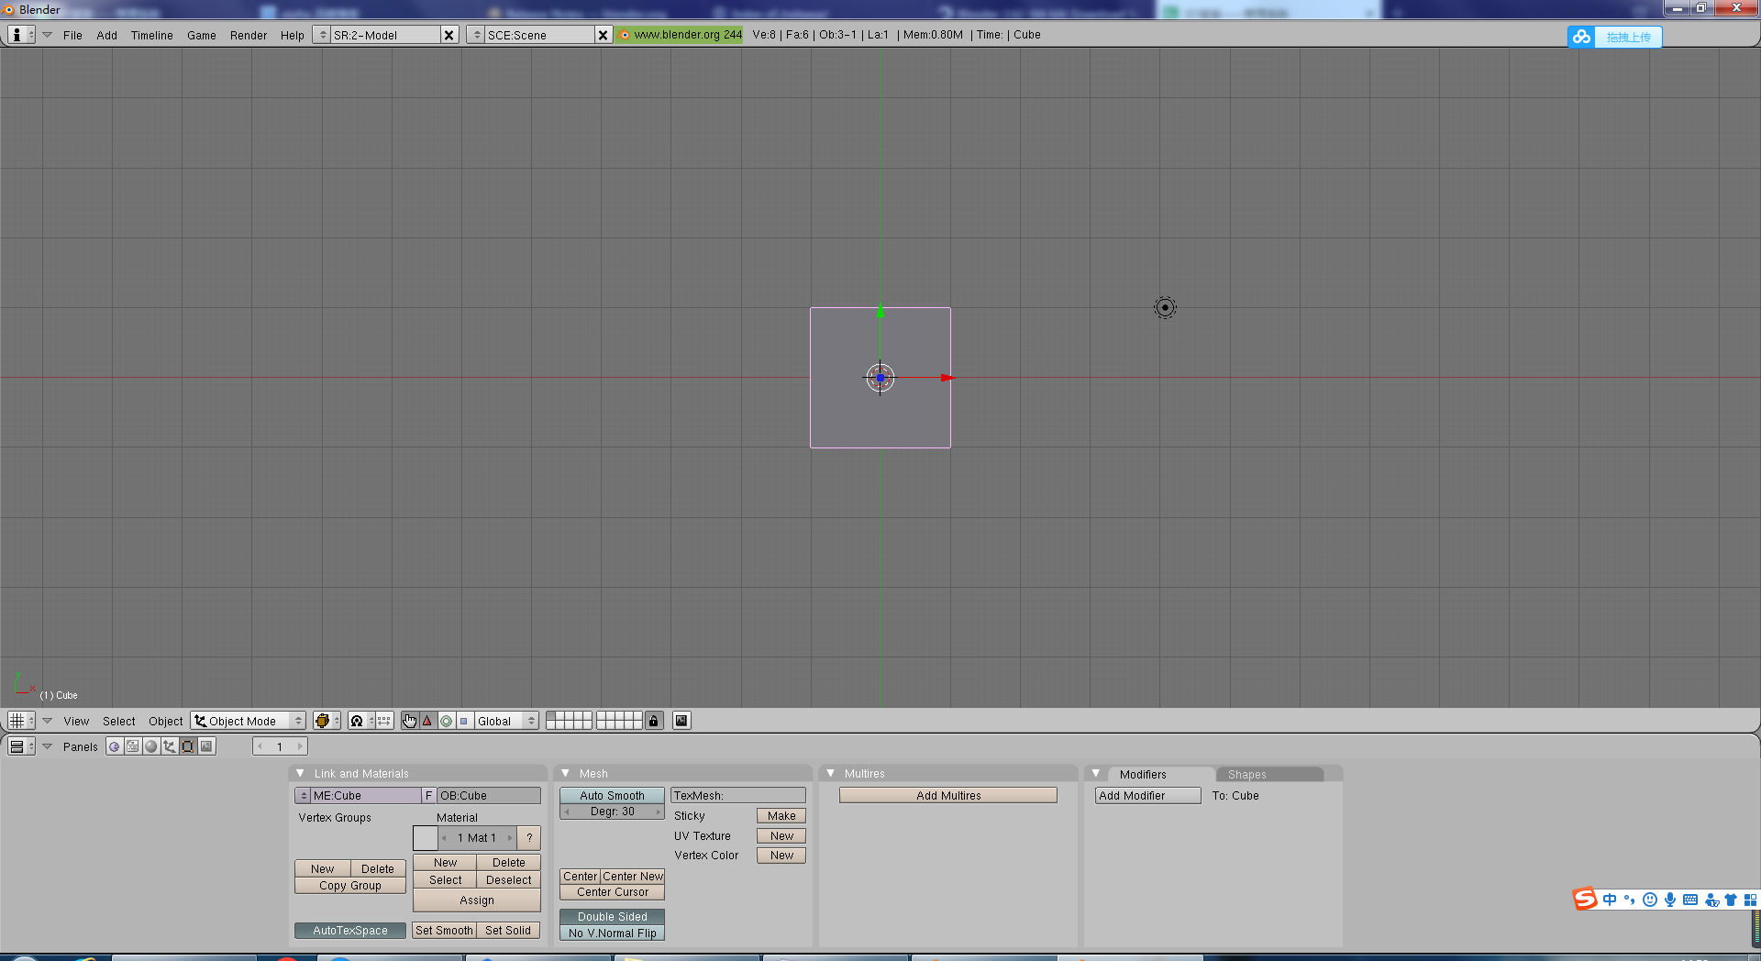Screen dimensions: 1761x961
Task: Open the Object Mode dropdown
Action: [248, 721]
